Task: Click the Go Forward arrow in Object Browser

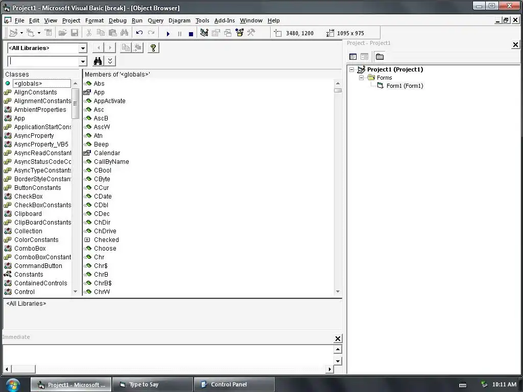Action: pyautogui.click(x=110, y=47)
